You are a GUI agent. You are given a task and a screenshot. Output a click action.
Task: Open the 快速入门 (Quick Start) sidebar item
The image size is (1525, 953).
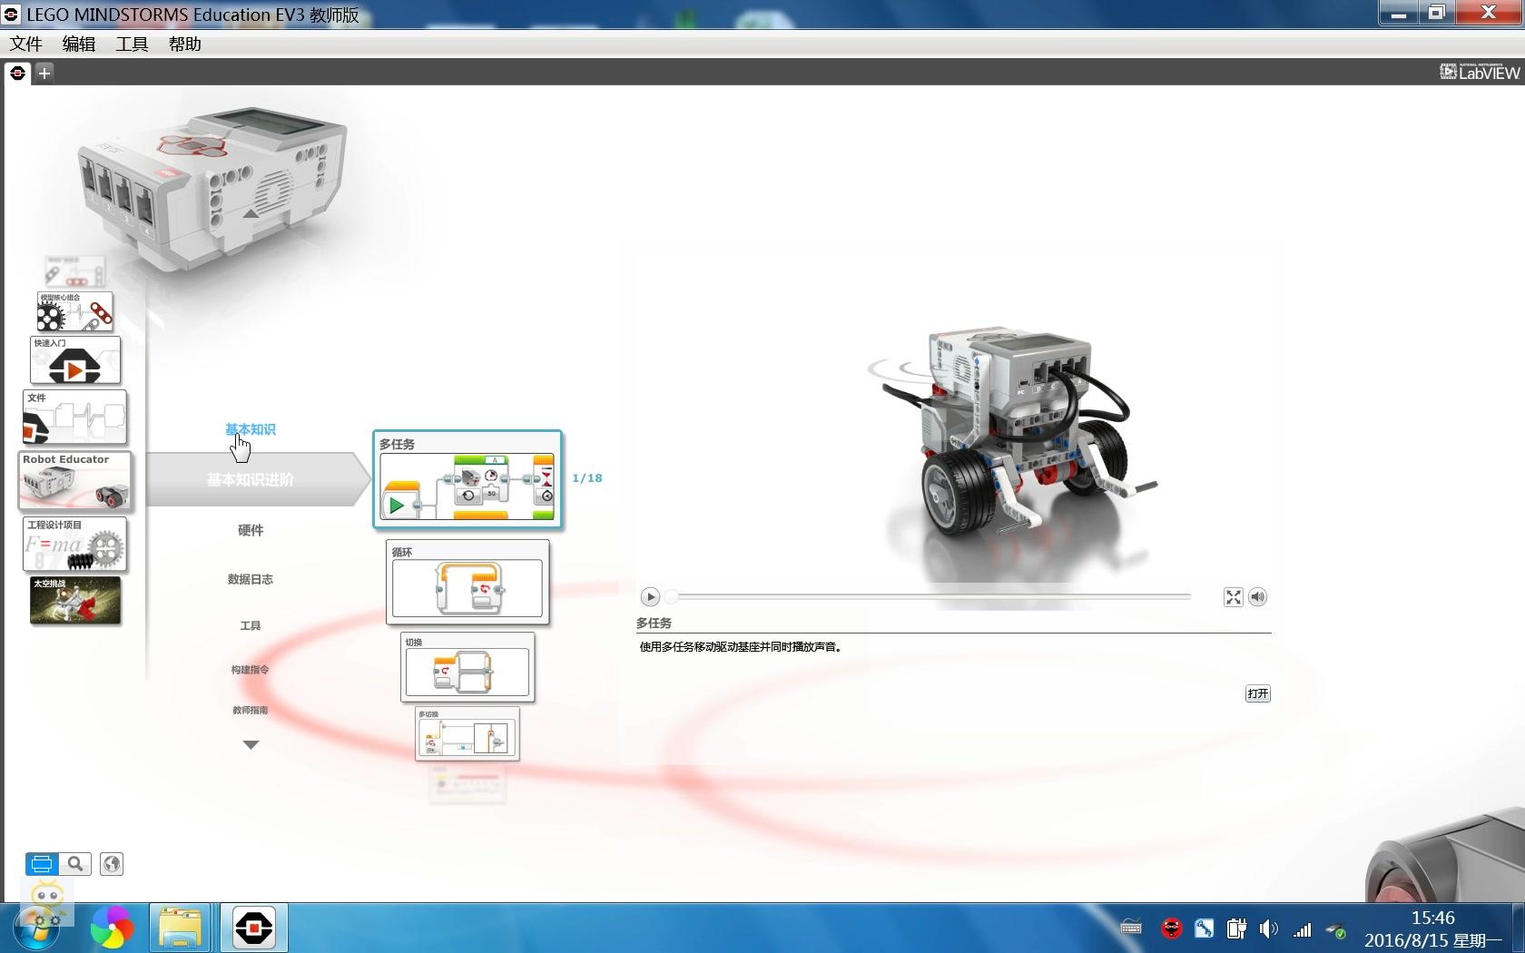click(x=74, y=360)
